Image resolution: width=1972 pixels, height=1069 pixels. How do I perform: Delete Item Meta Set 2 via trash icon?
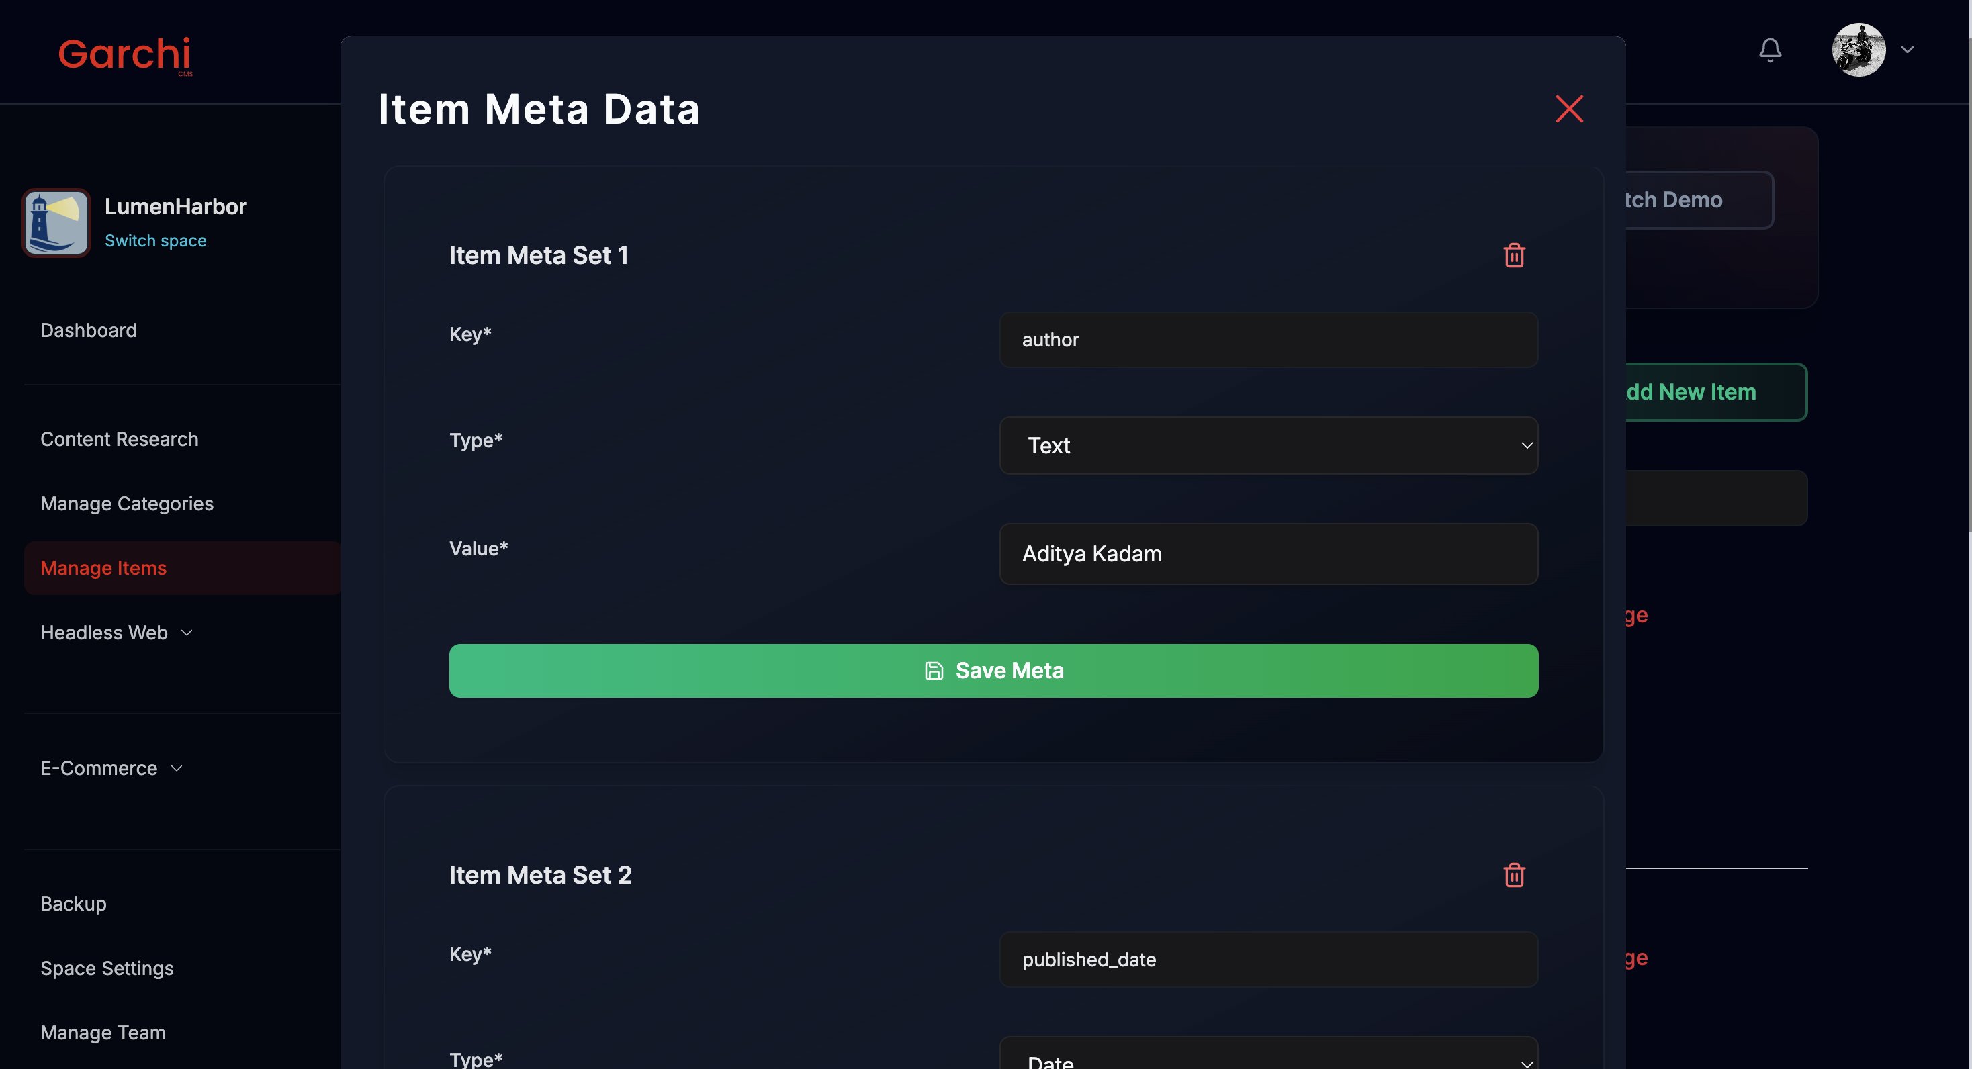[1513, 875]
